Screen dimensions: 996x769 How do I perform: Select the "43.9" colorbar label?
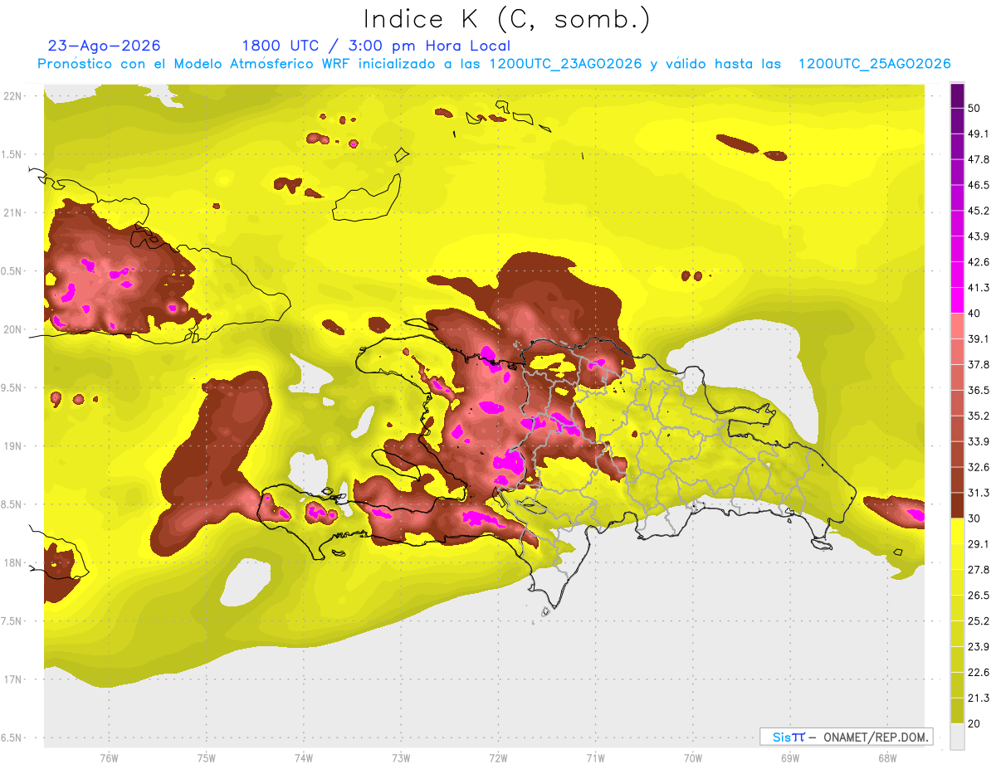[x=979, y=236]
